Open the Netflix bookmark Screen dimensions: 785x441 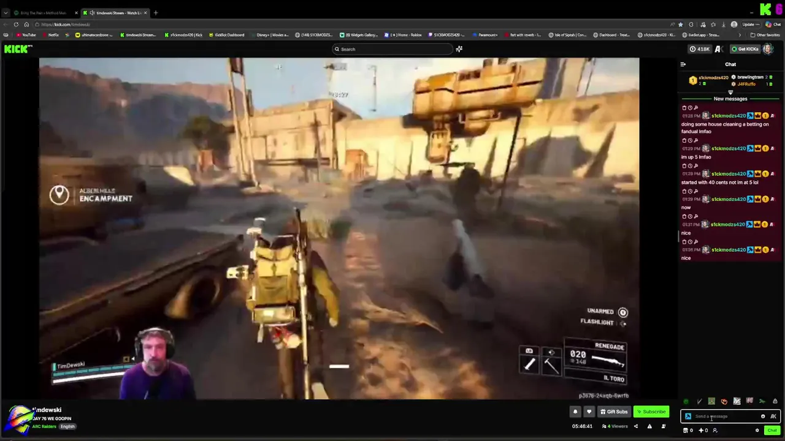pos(51,35)
